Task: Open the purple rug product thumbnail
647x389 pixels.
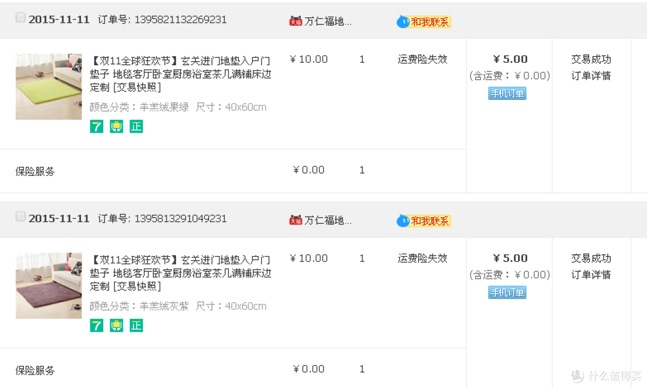Action: (x=49, y=285)
